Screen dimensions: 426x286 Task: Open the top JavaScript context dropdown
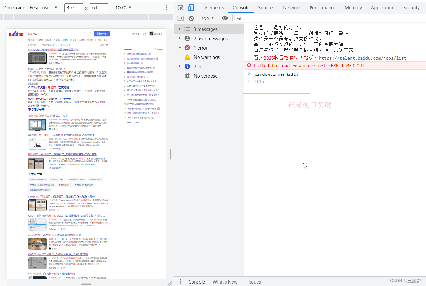(208, 18)
